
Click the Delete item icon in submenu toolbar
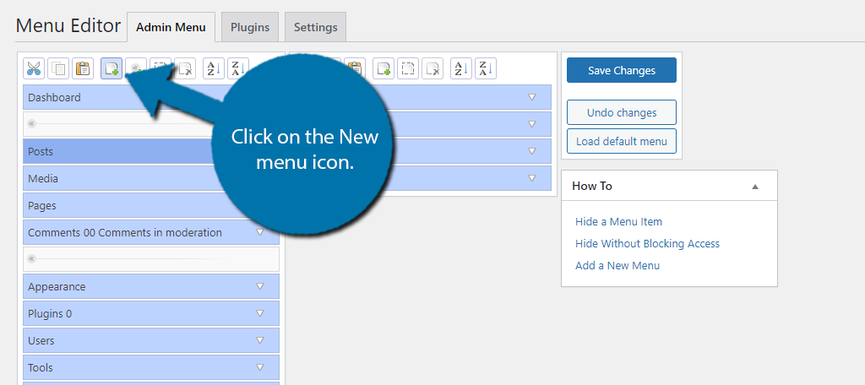(433, 68)
